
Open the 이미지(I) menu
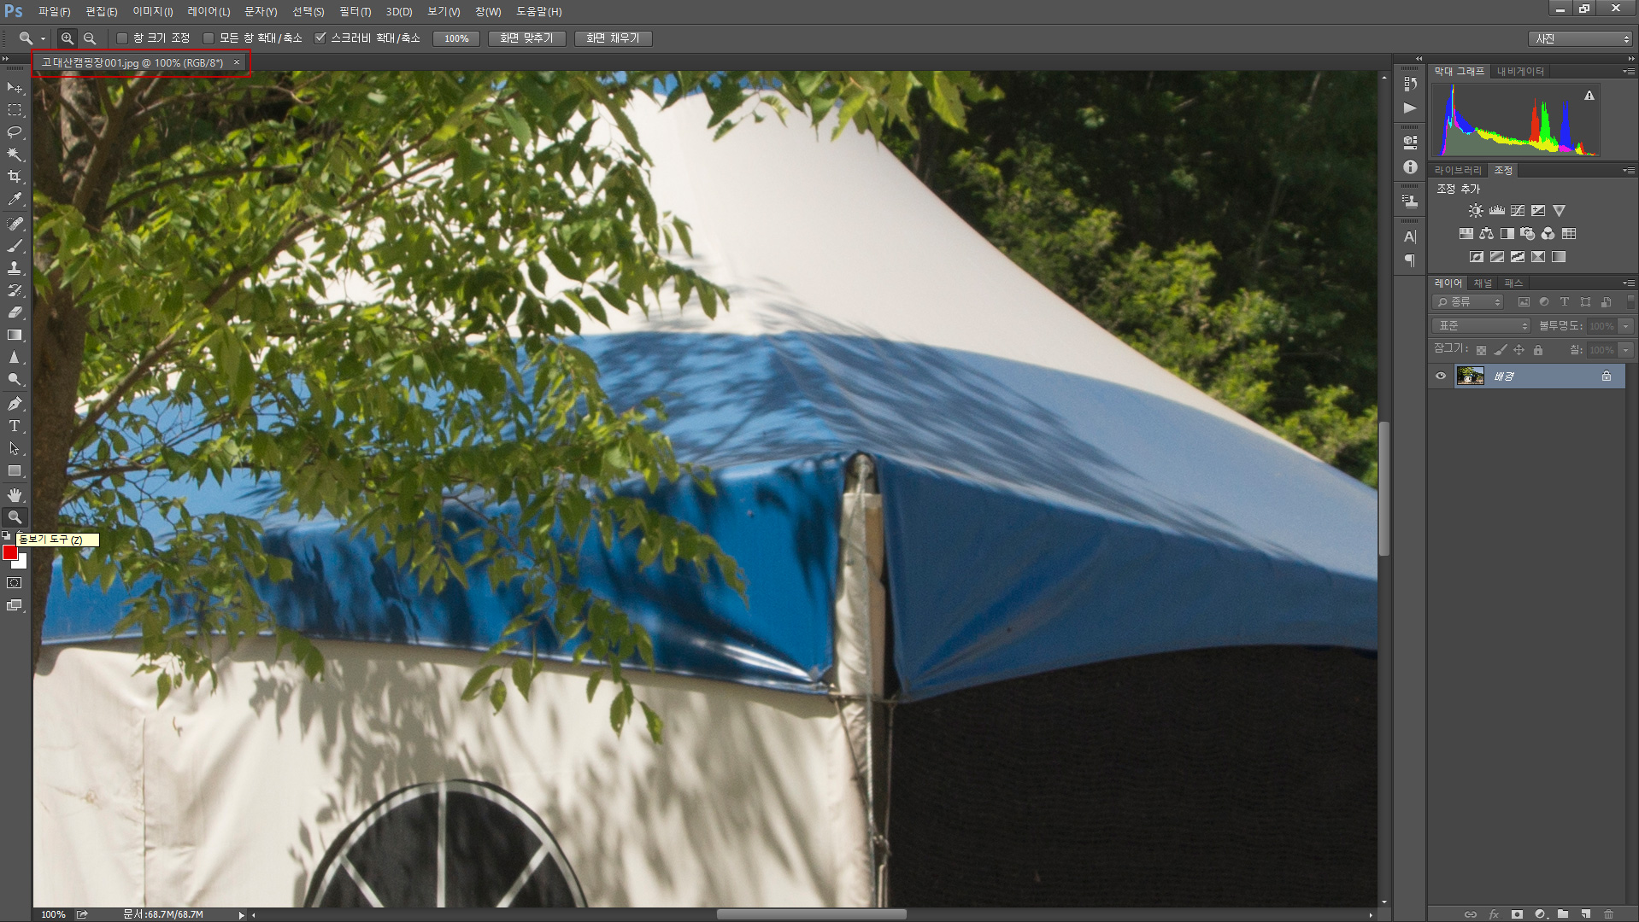(x=153, y=12)
